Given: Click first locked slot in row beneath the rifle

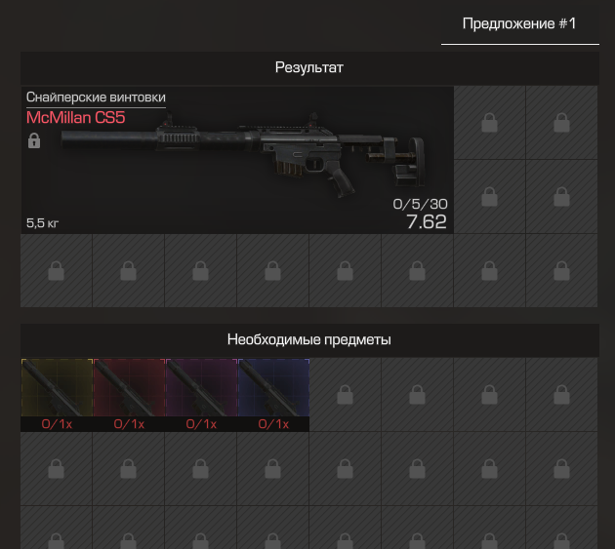Looking at the screenshot, I should click(56, 271).
